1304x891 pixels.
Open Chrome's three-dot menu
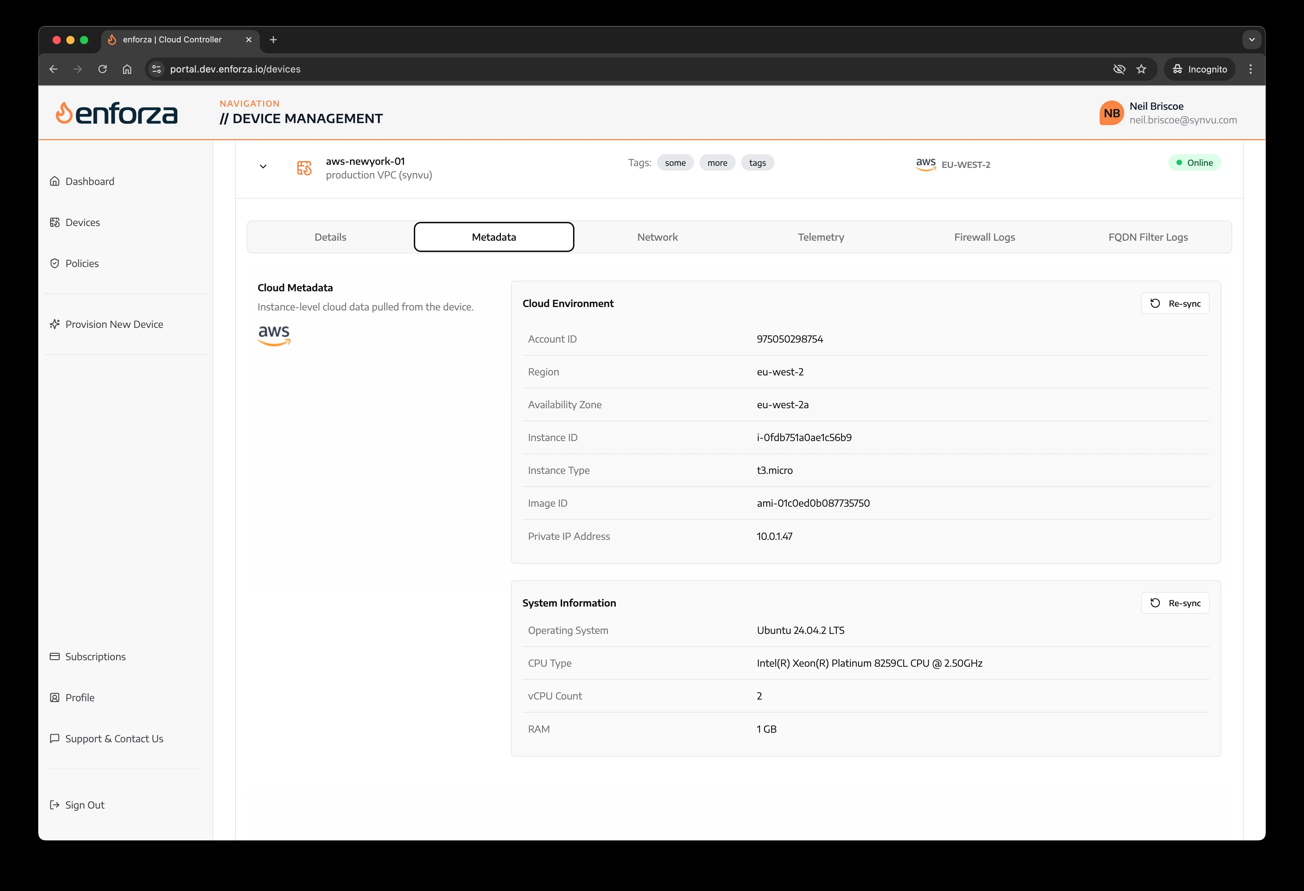(x=1250, y=69)
